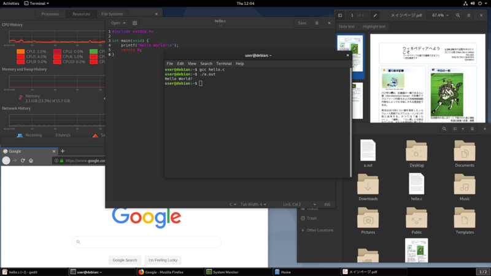This screenshot has height=276, width=491.
Task: Open the Files window hamburger menu
Action: click(472, 129)
